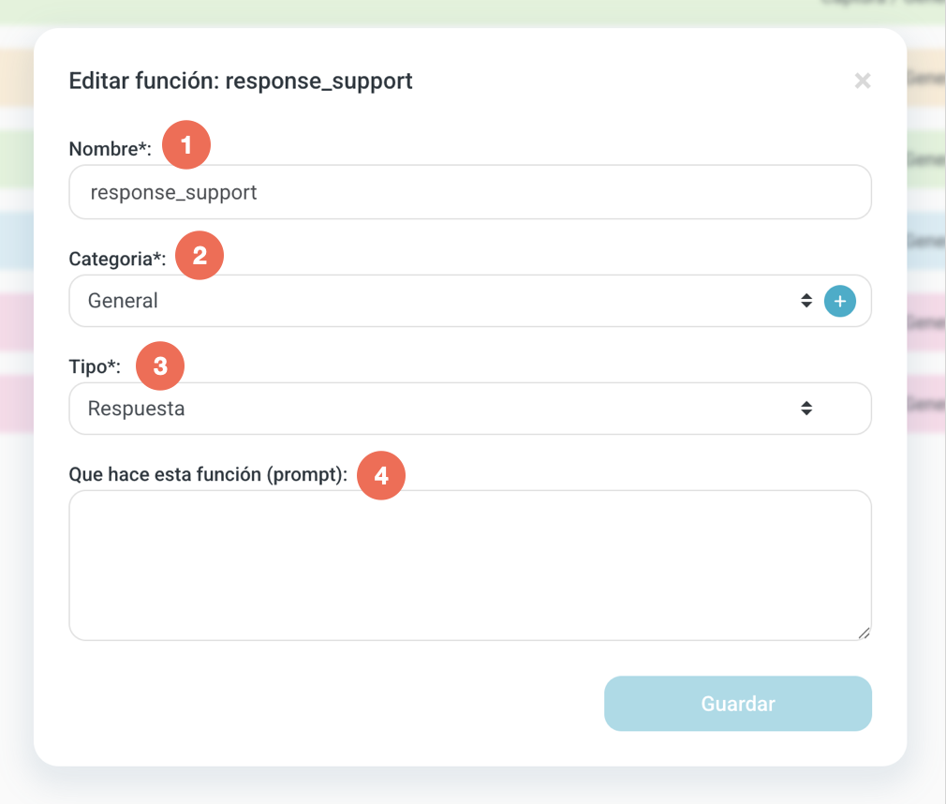Click the Tipo* field label
Image resolution: width=946 pixels, height=804 pixels.
(95, 367)
